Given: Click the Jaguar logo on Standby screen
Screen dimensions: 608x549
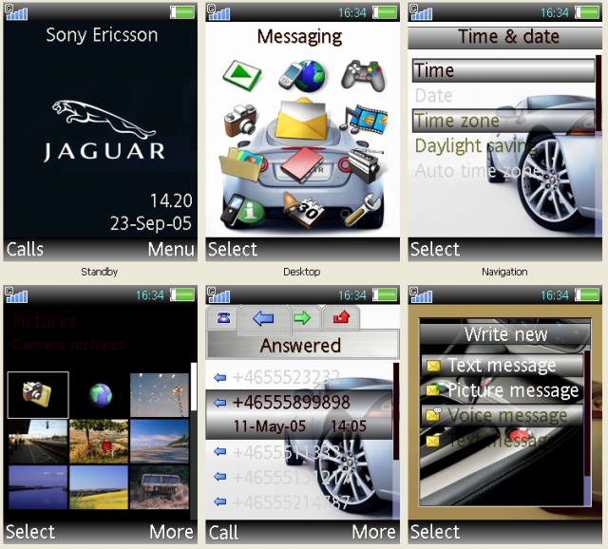Looking at the screenshot, I should (104, 131).
